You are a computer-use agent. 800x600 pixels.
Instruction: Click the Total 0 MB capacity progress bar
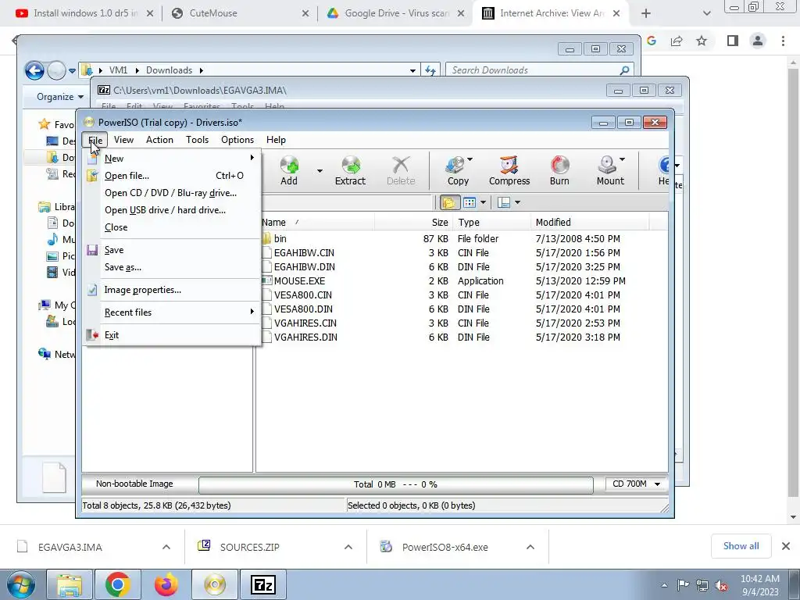[395, 484]
